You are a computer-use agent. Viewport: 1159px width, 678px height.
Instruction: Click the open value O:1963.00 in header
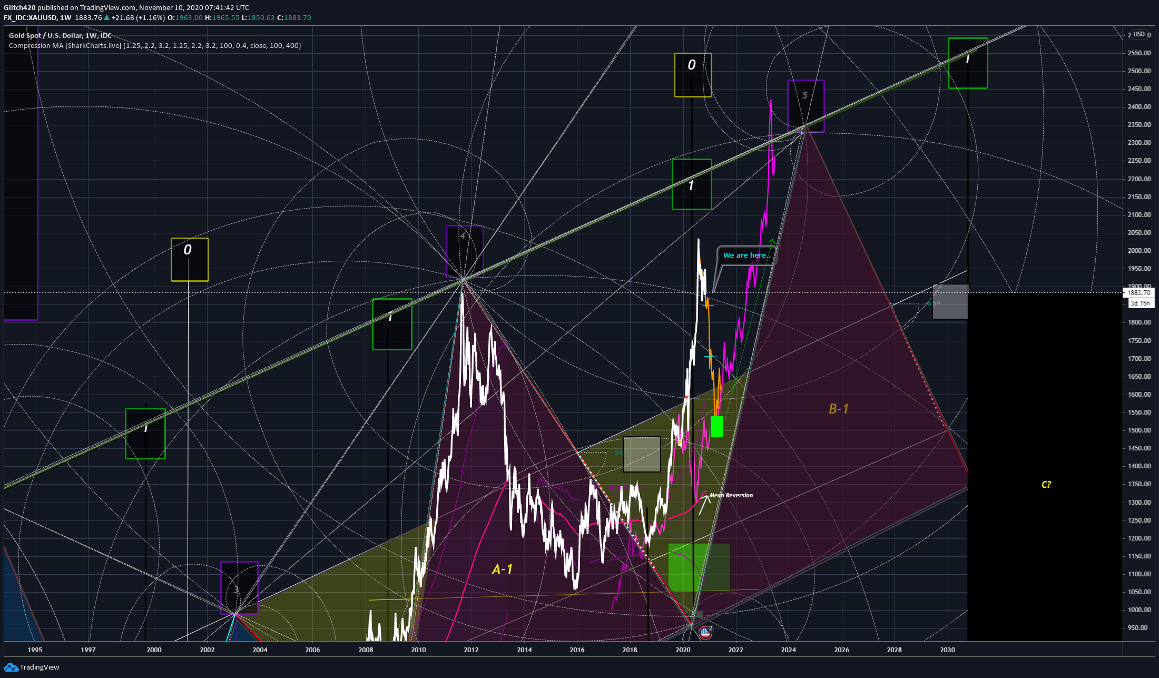pos(185,17)
